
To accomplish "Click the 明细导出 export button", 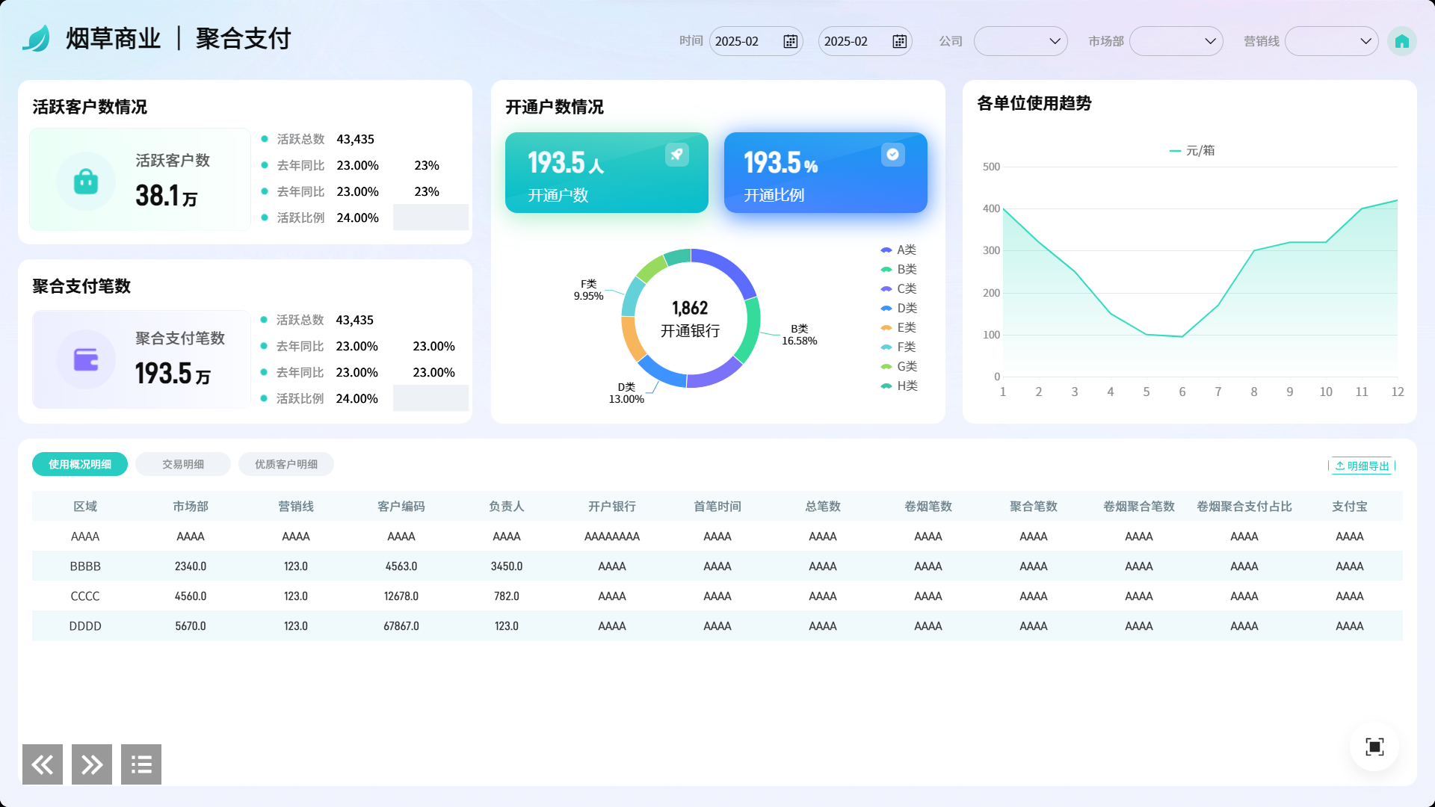I will pos(1362,466).
